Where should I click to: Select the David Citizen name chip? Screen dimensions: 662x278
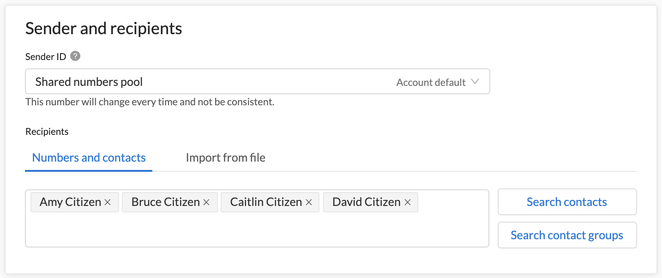pos(367,202)
